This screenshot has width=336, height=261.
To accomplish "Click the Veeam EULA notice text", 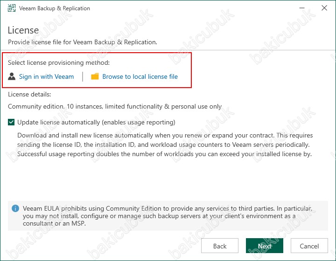I will [x=168, y=216].
